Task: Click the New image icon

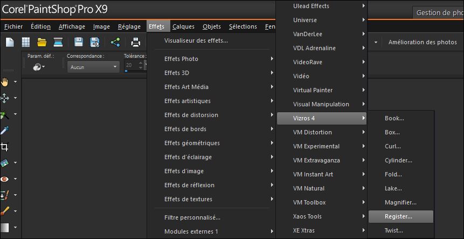Action: pyautogui.click(x=10, y=43)
